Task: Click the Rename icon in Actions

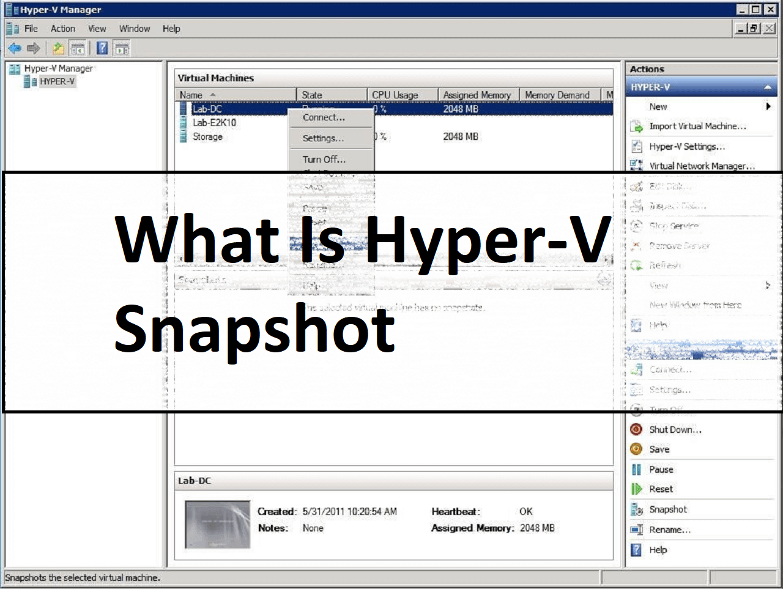Action: click(x=636, y=530)
